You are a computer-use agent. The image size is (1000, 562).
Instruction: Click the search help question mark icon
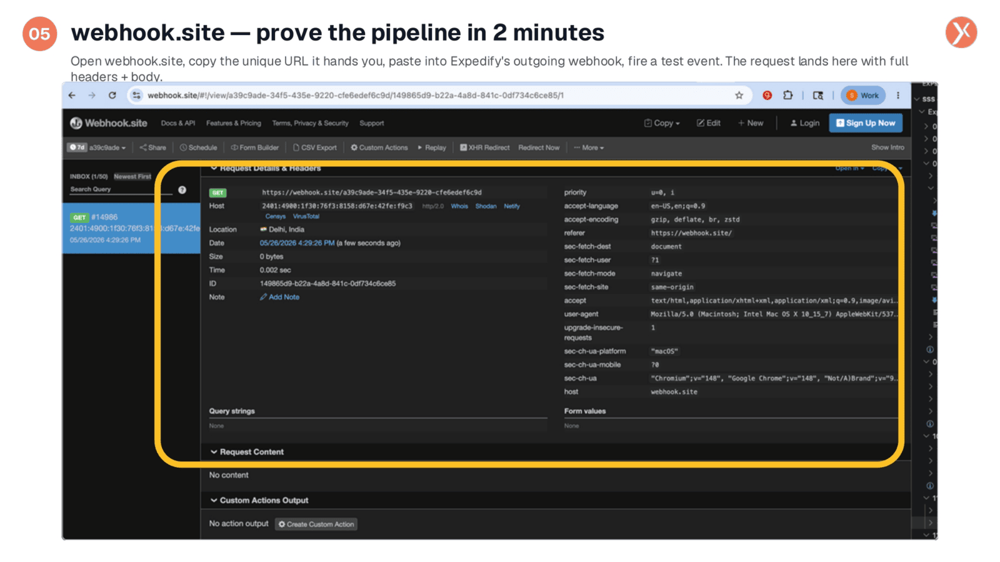182,190
